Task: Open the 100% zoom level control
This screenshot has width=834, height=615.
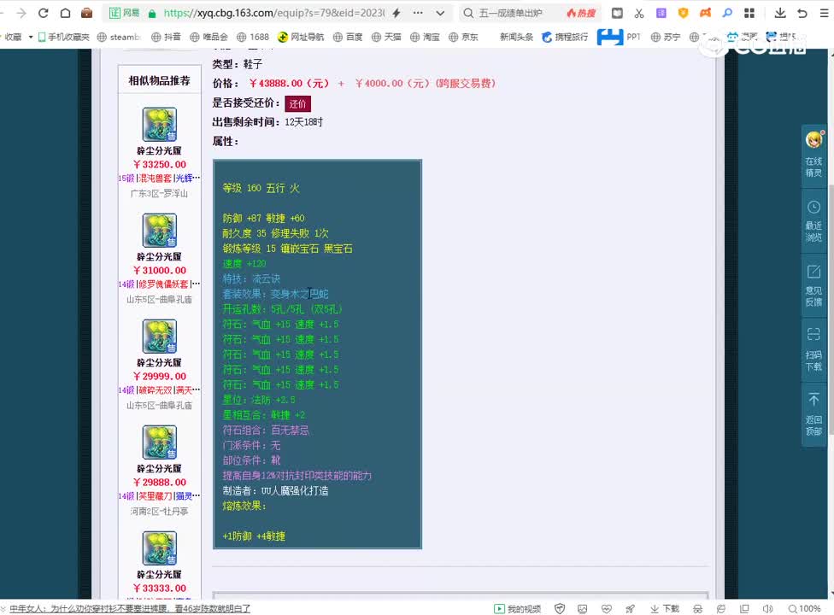Action: pos(804,609)
